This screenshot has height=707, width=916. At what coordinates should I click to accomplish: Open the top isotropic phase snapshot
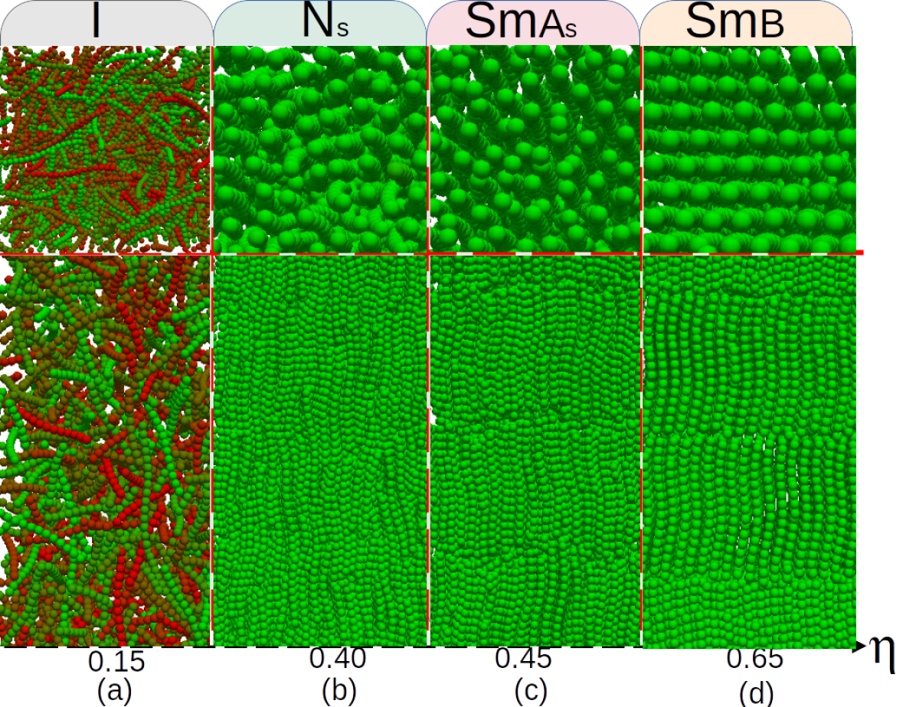tap(105, 149)
